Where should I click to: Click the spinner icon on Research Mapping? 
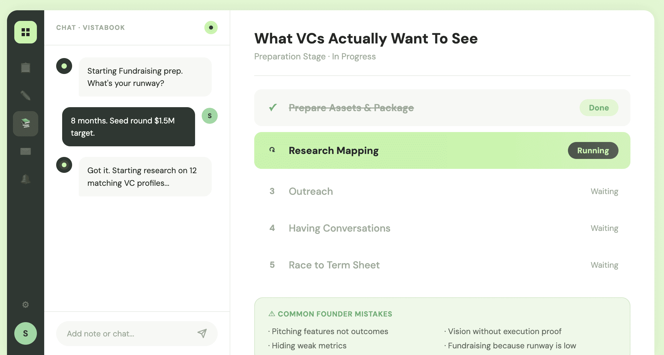272,150
